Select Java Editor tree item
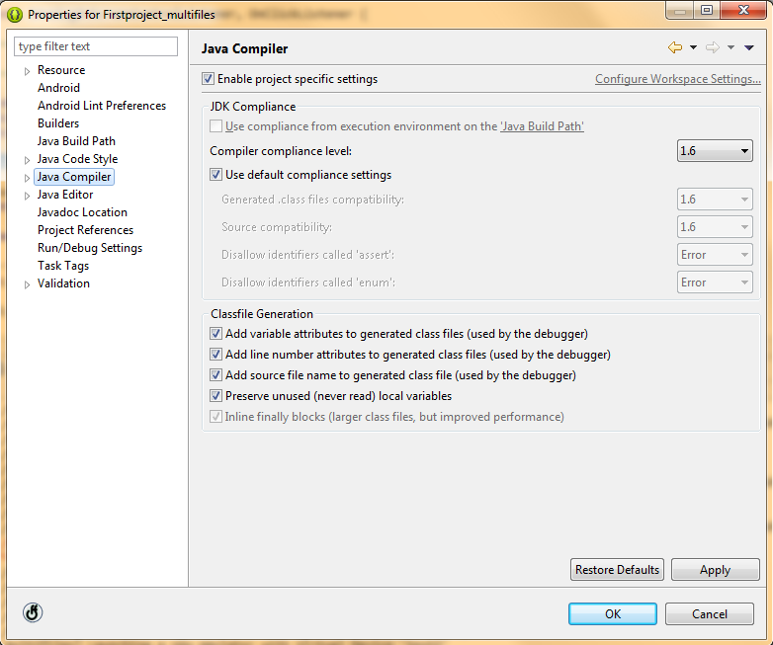The height and width of the screenshot is (645, 773). pyautogui.click(x=65, y=195)
